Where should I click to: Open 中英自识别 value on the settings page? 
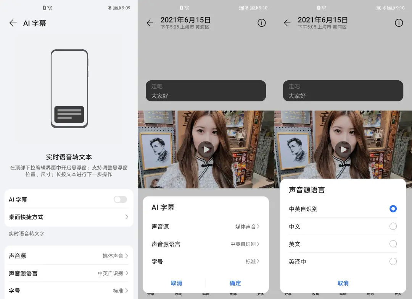pyautogui.click(x=113, y=273)
